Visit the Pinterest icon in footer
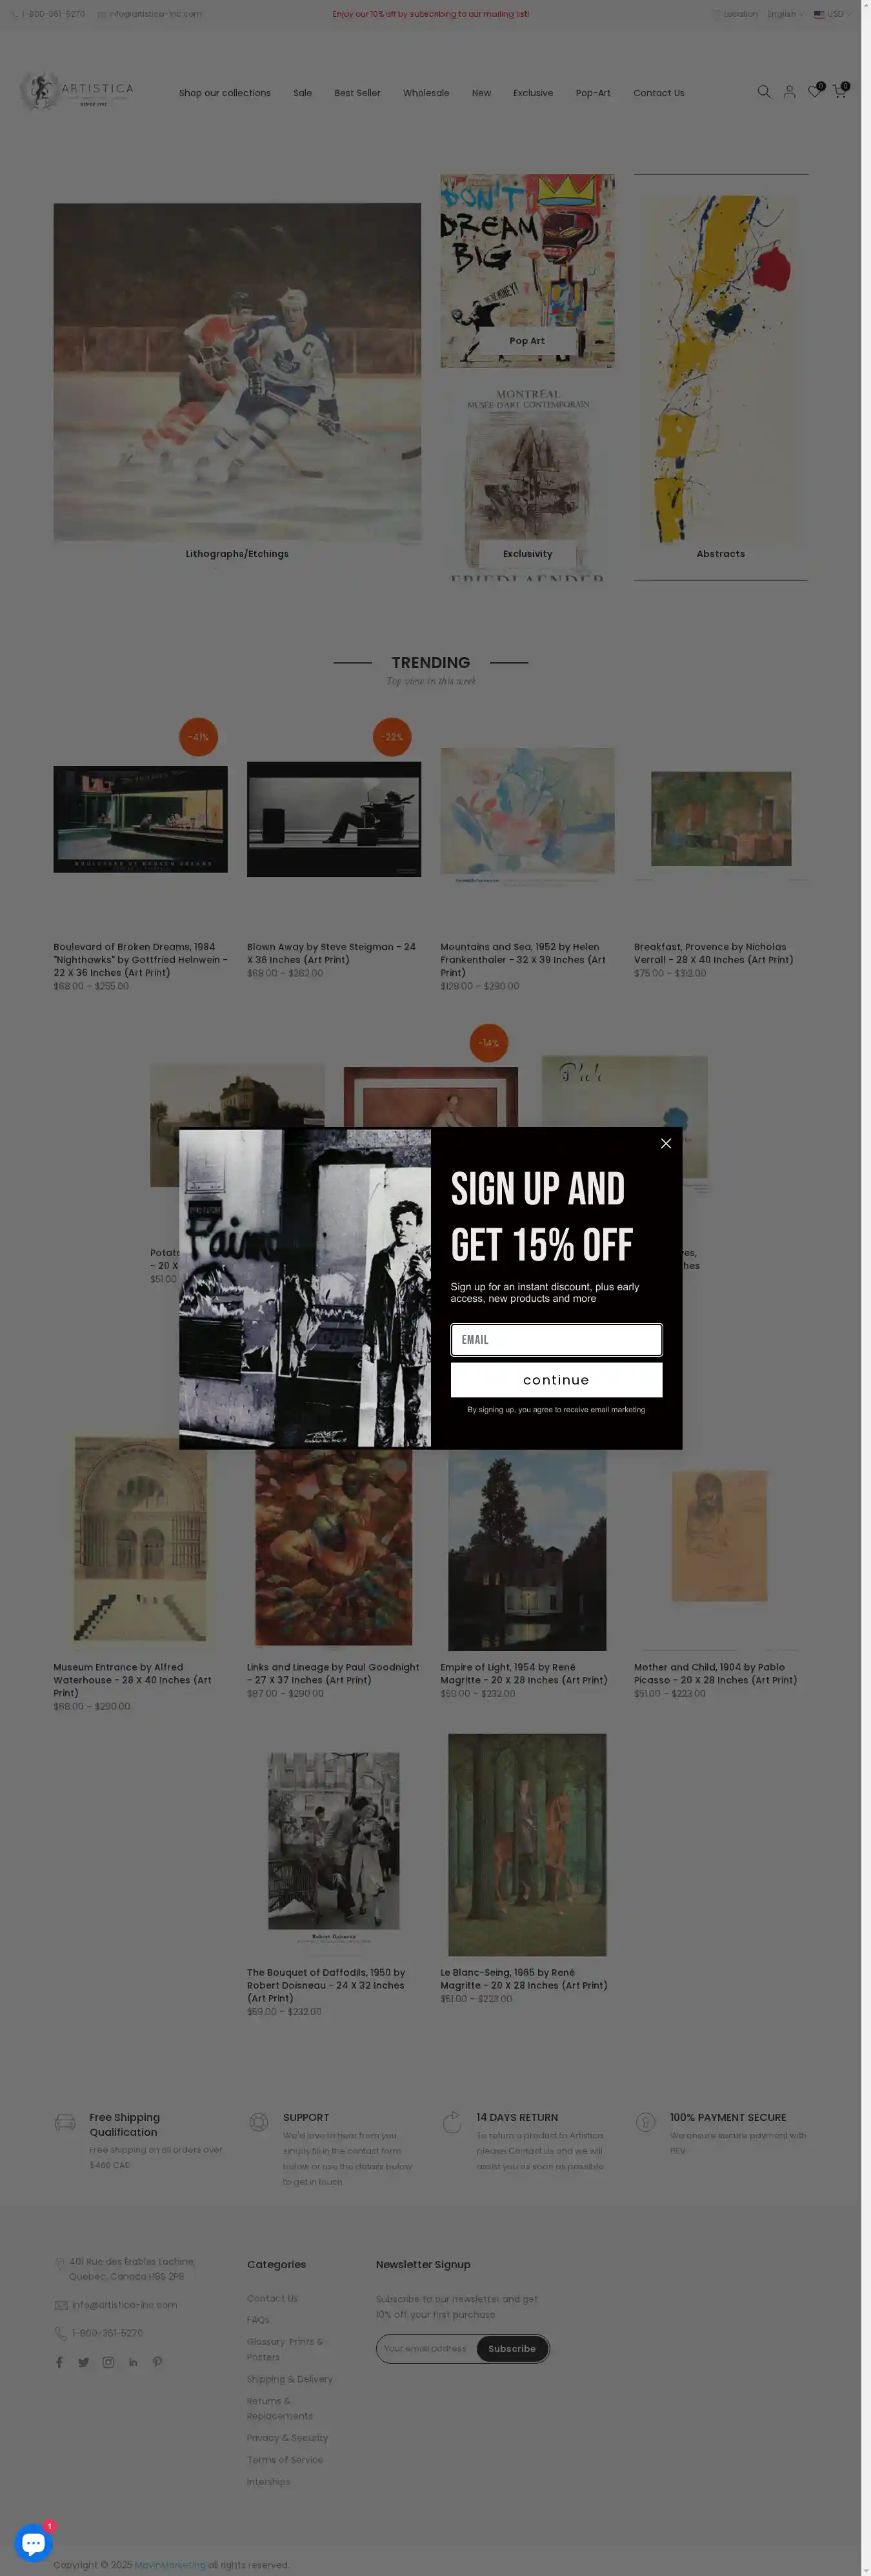Viewport: 871px width, 2576px height. click(157, 2362)
